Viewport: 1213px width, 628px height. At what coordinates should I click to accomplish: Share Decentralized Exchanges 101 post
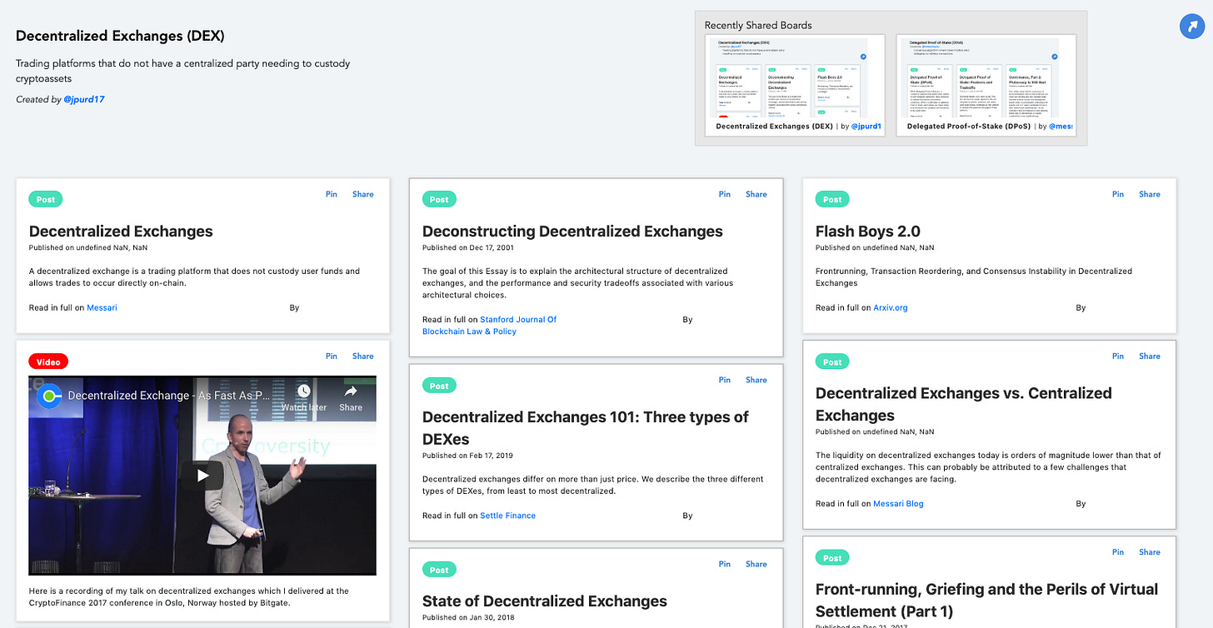(756, 380)
